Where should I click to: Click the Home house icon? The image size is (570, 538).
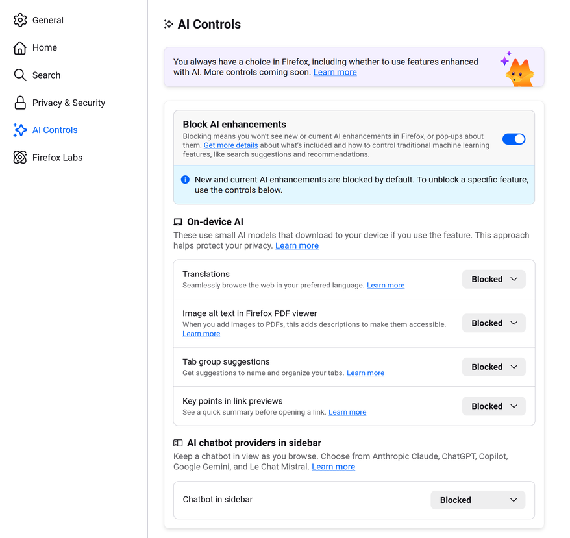click(x=20, y=48)
